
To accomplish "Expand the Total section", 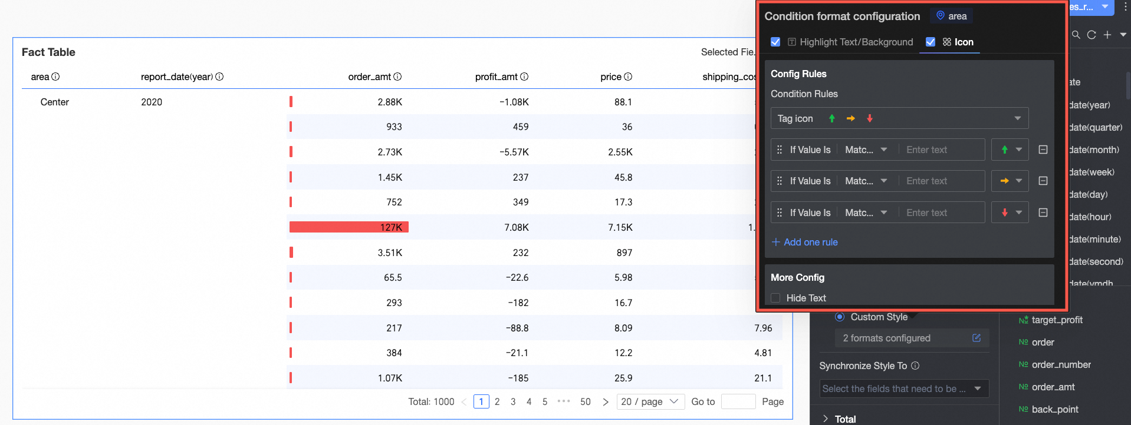I will (x=826, y=419).
